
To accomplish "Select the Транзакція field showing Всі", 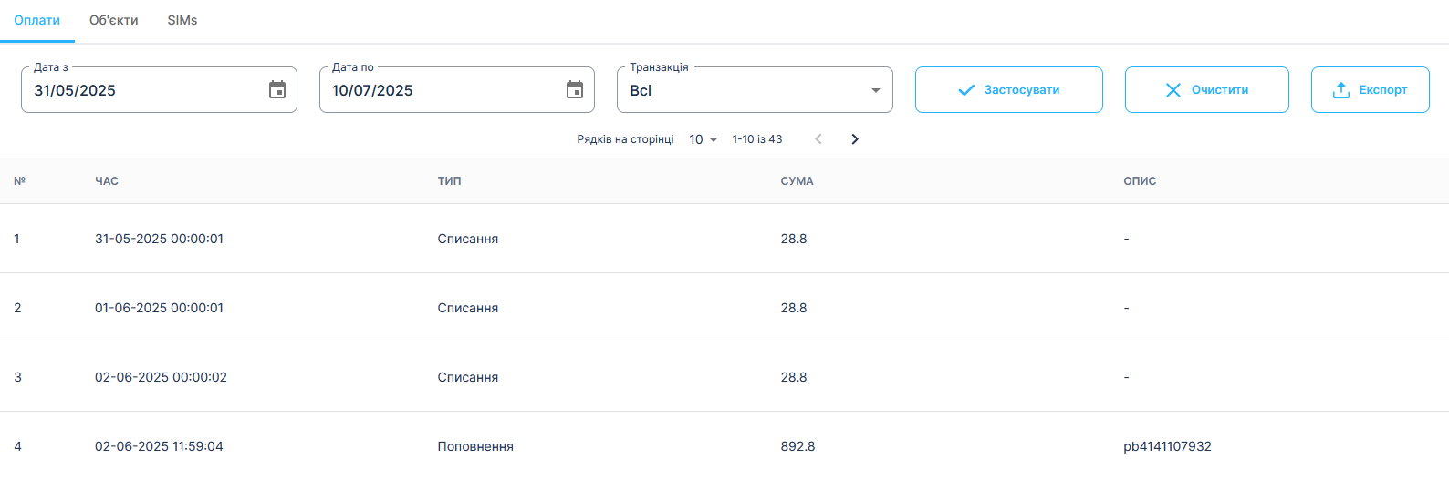I will pyautogui.click(x=755, y=90).
